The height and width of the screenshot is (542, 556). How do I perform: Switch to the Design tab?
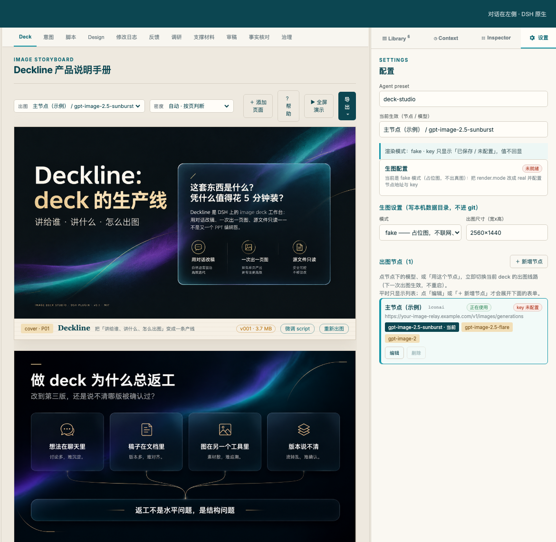point(96,37)
